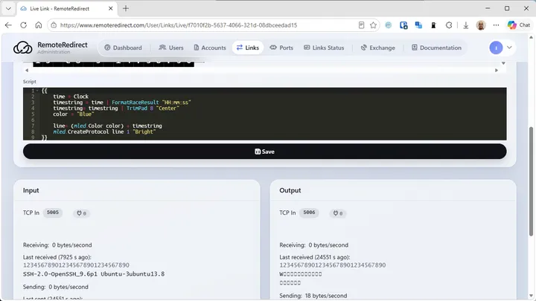Refresh the page
Viewport: 536px width, 301px height.
tap(23, 25)
